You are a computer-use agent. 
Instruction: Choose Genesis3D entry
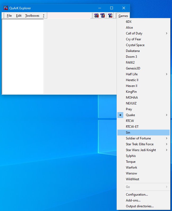143,68
